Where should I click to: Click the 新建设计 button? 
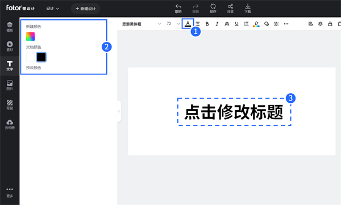pyautogui.click(x=85, y=9)
